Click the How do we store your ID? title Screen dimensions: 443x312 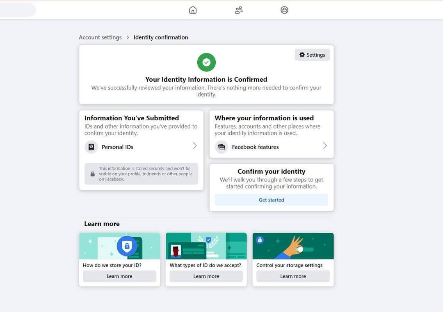[112, 265]
